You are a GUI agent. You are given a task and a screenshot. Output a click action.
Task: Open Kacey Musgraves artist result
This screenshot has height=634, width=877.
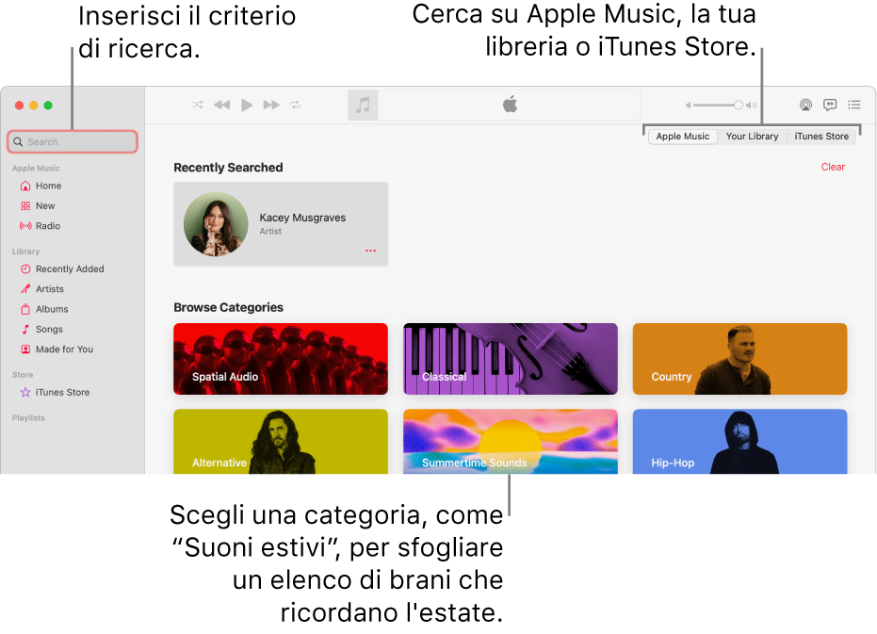point(281,224)
